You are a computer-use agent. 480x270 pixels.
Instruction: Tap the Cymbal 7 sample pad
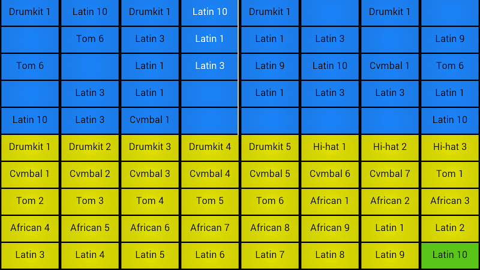(x=390, y=174)
